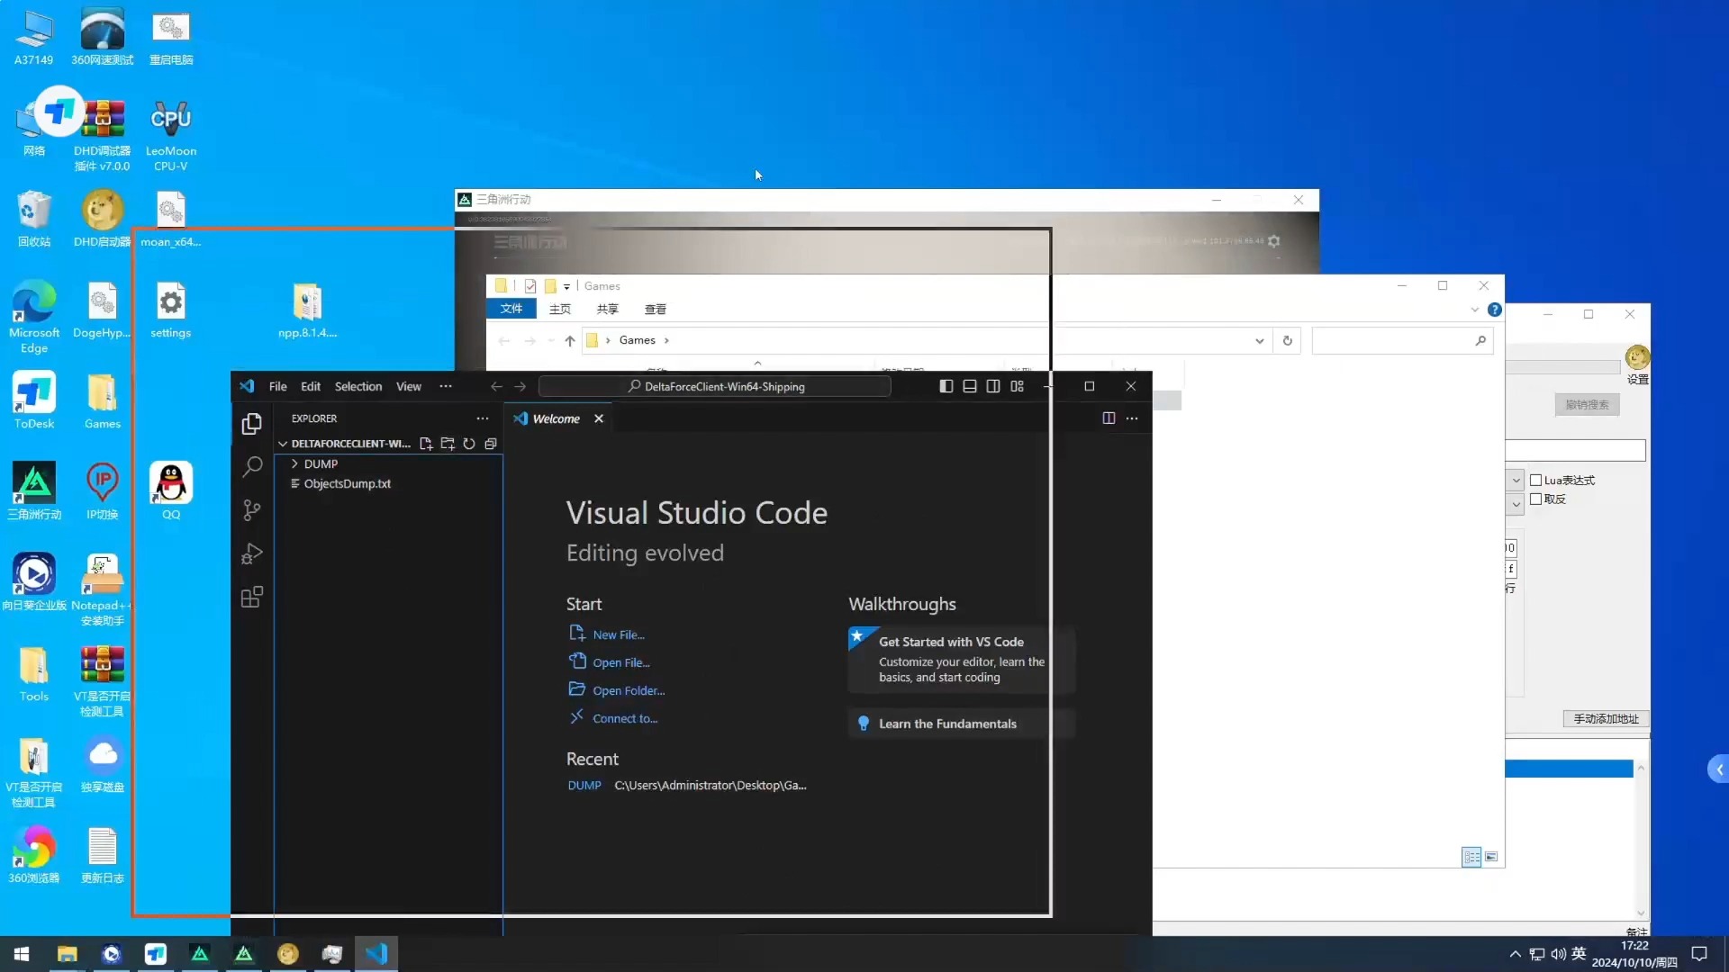Click the Extensions icon in VS Code sidebar
The width and height of the screenshot is (1729, 972).
[252, 597]
